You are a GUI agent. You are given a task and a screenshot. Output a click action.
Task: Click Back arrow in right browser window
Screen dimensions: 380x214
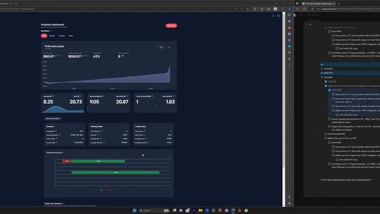pos(298,9)
